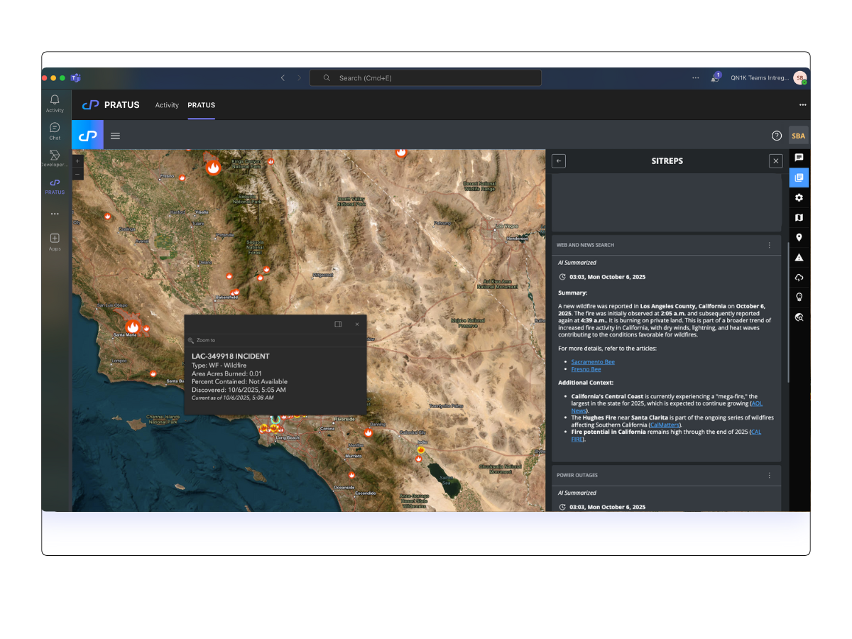Open the chat panel icon in right toolbar
This screenshot has width=852, height=639.
[799, 158]
